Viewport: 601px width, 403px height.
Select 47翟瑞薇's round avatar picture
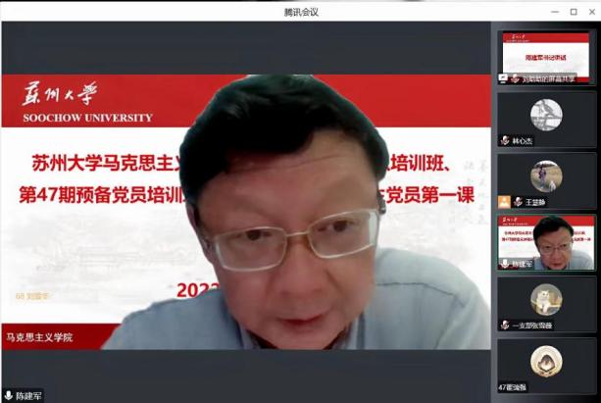(x=545, y=360)
